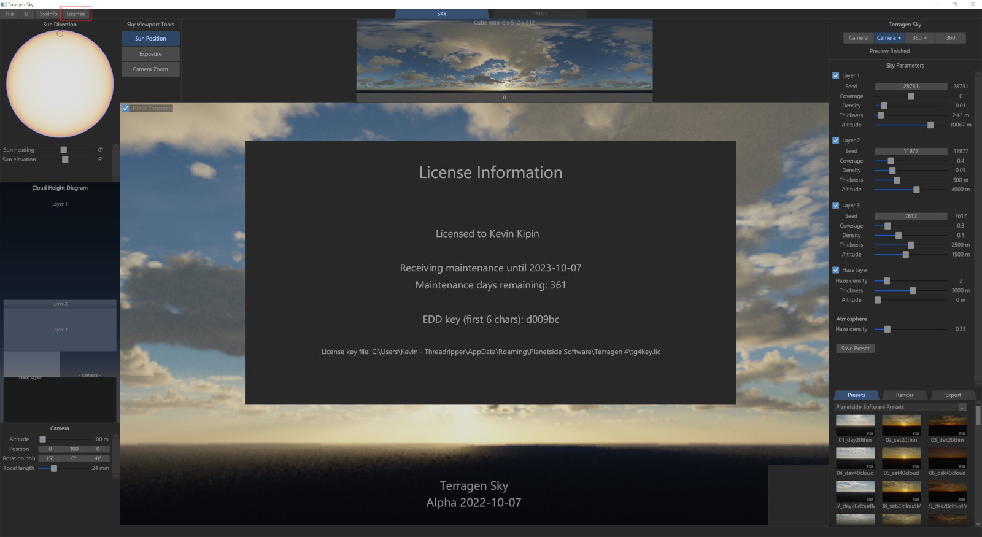Open the SysInfo menu
Image resolution: width=982 pixels, height=537 pixels.
[x=48, y=14]
